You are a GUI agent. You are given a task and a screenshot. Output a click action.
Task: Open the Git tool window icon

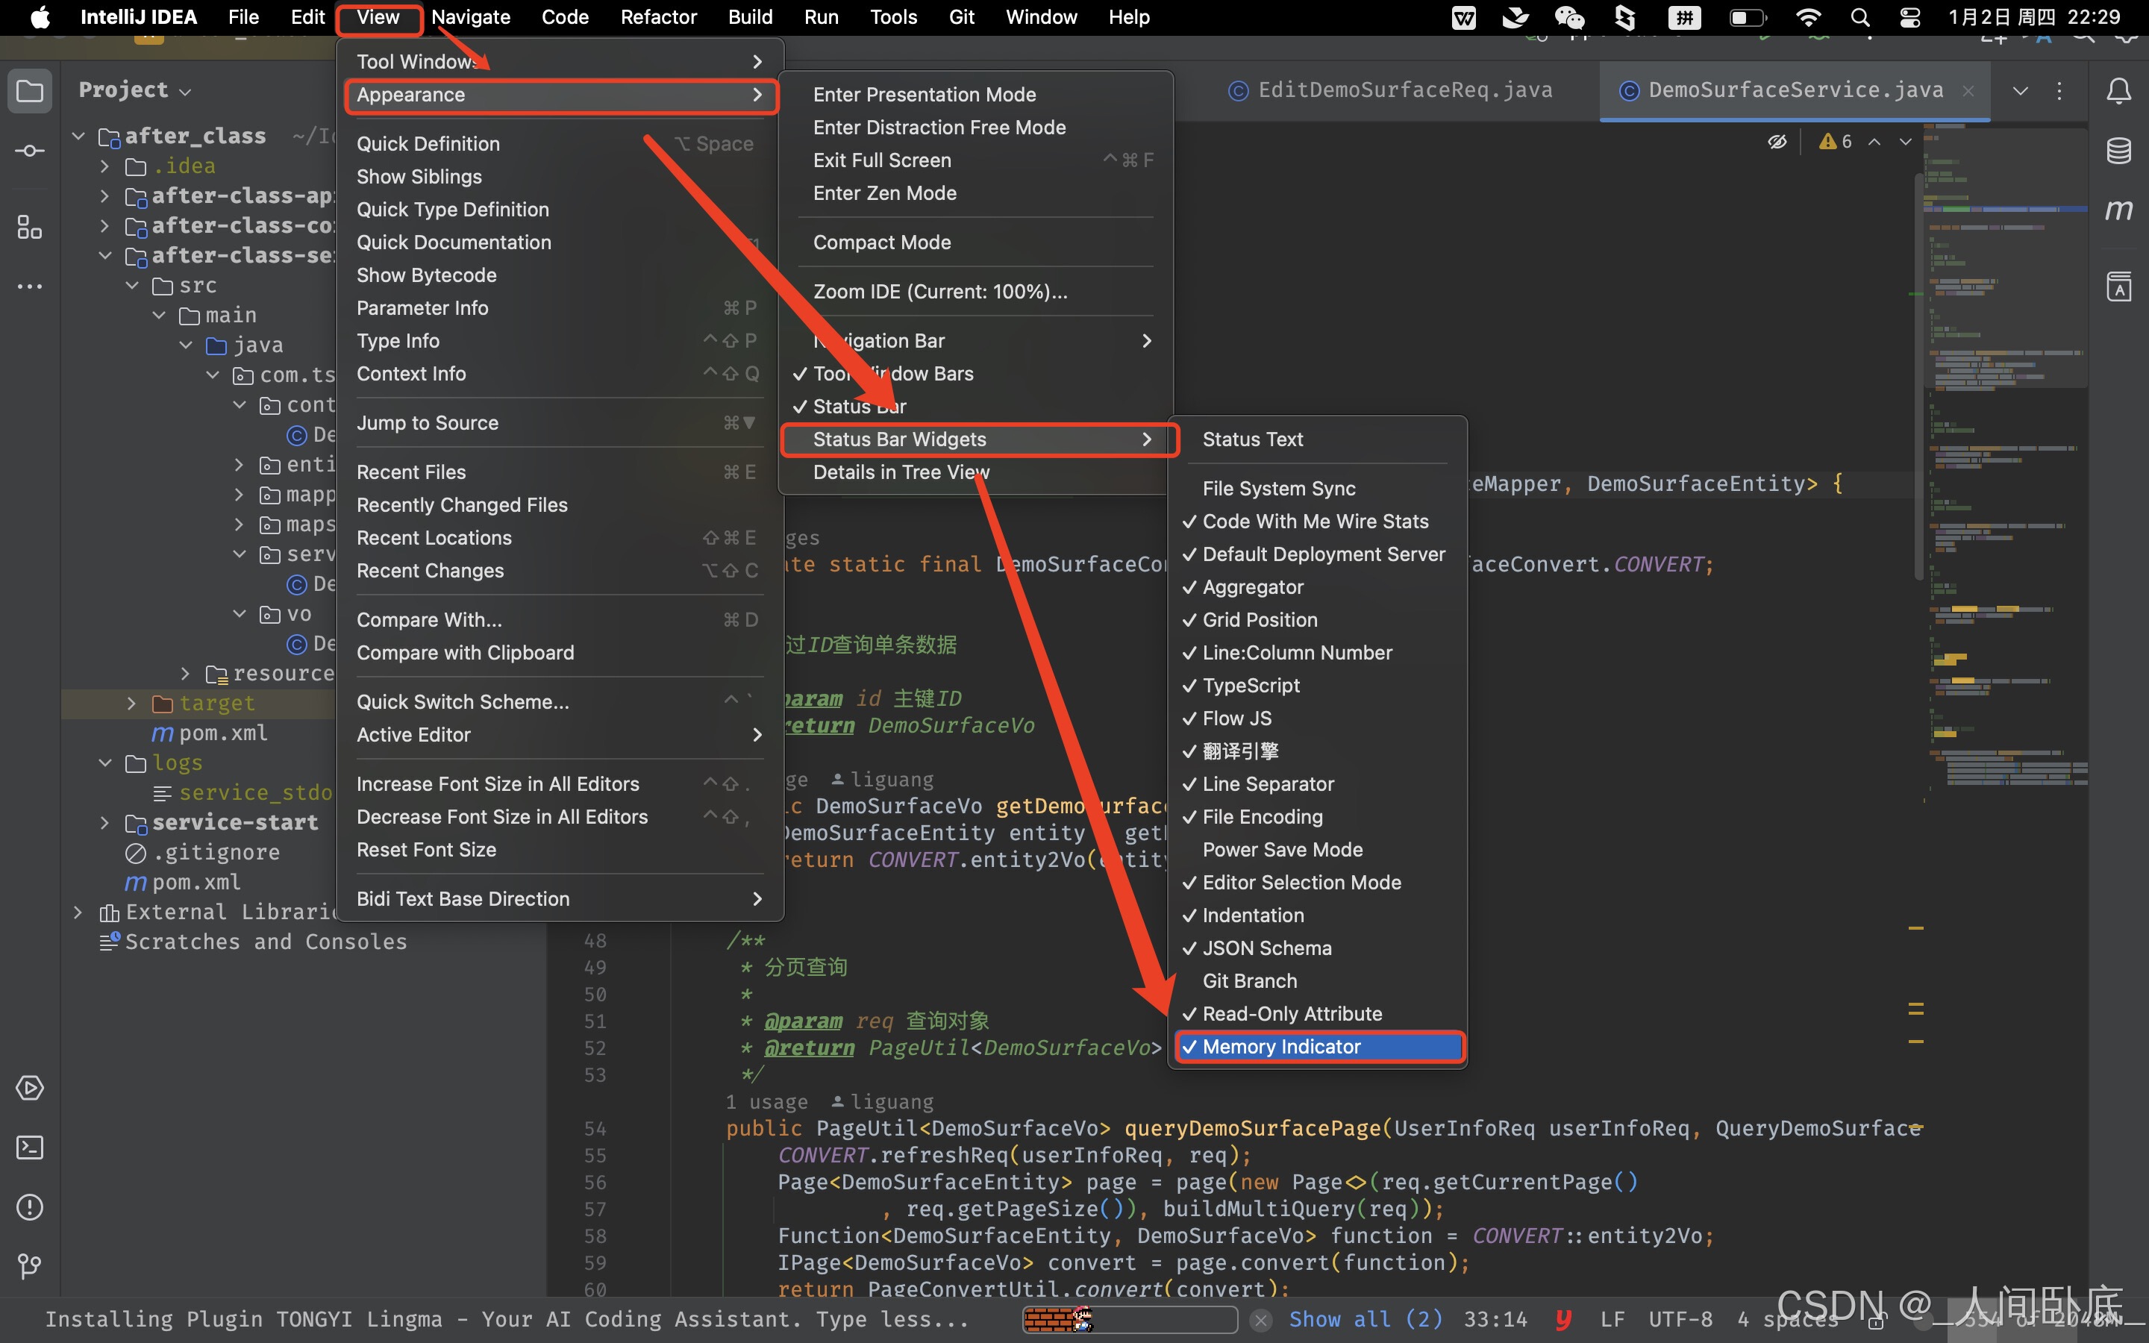pyautogui.click(x=29, y=1265)
